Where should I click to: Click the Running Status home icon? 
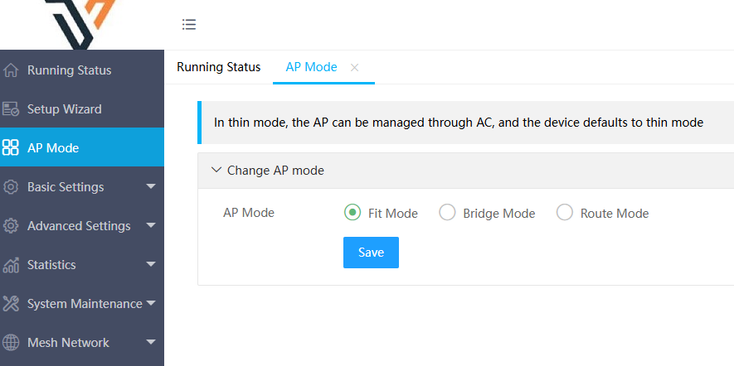coord(11,70)
